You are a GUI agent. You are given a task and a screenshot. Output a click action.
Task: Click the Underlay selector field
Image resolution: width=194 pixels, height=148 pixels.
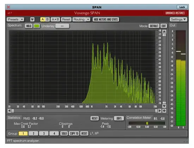pyautogui.click(x=62, y=26)
